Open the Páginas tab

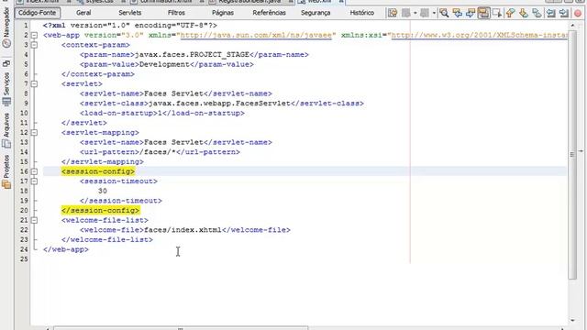(x=223, y=13)
